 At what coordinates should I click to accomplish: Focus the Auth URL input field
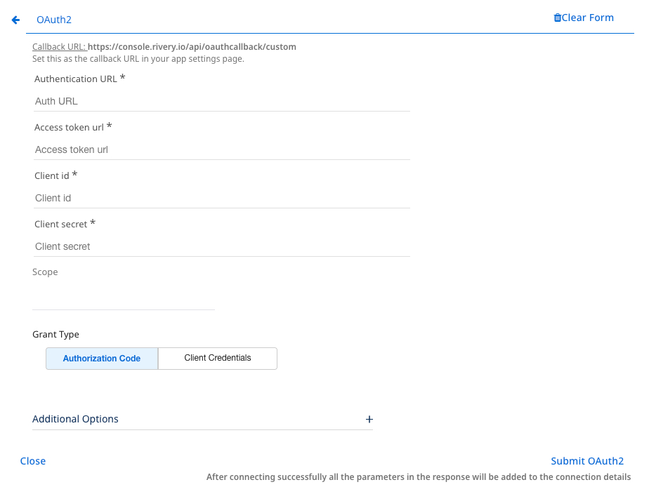point(221,101)
